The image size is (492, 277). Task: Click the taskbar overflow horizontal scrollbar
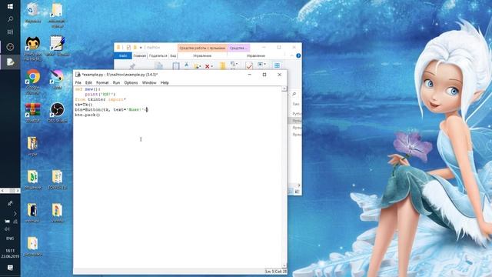[x=10, y=191]
